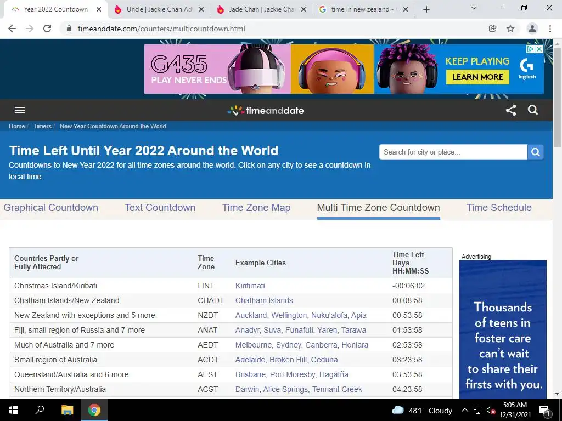
Task: Click the browser forward arrow
Action: click(x=30, y=29)
